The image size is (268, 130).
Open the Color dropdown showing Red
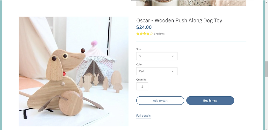pos(157,71)
